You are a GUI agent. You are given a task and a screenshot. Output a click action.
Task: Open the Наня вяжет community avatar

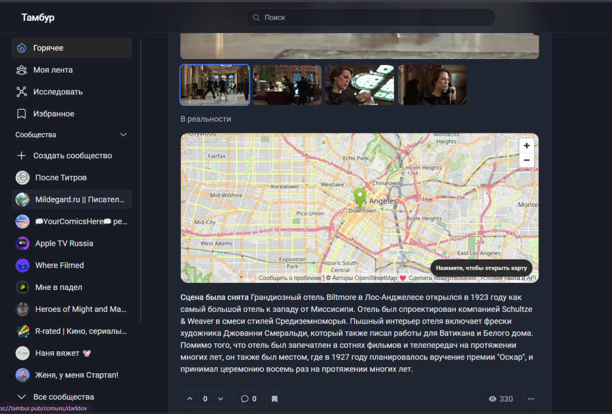point(22,353)
